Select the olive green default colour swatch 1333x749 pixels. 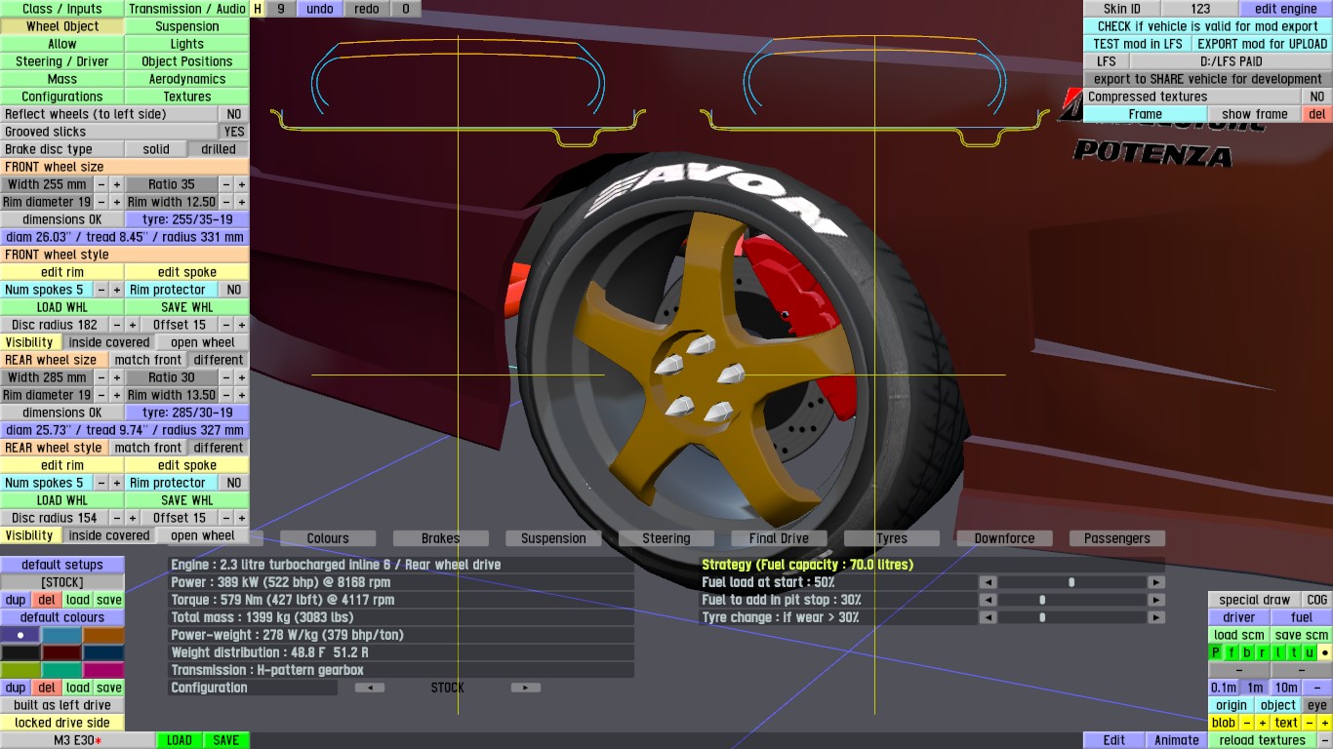(x=20, y=670)
